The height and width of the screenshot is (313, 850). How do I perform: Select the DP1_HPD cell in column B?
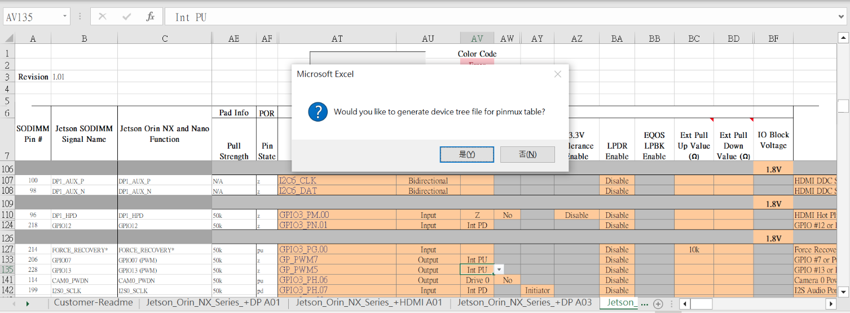click(84, 215)
